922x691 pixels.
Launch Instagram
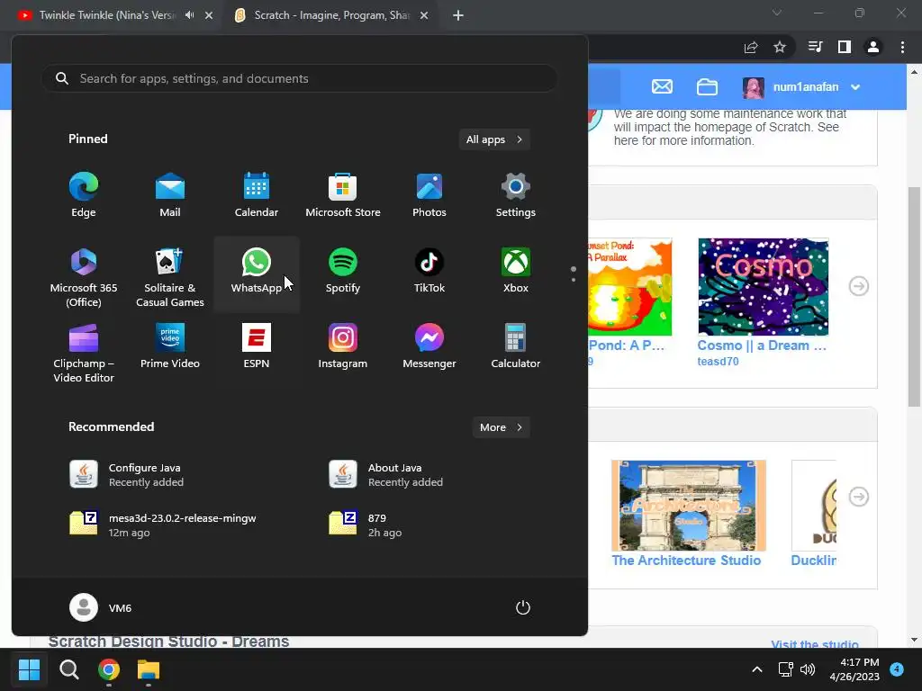pyautogui.click(x=343, y=347)
